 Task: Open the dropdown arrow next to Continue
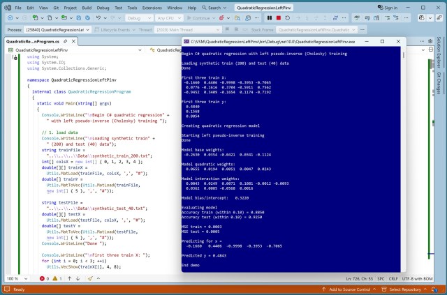click(214, 18)
